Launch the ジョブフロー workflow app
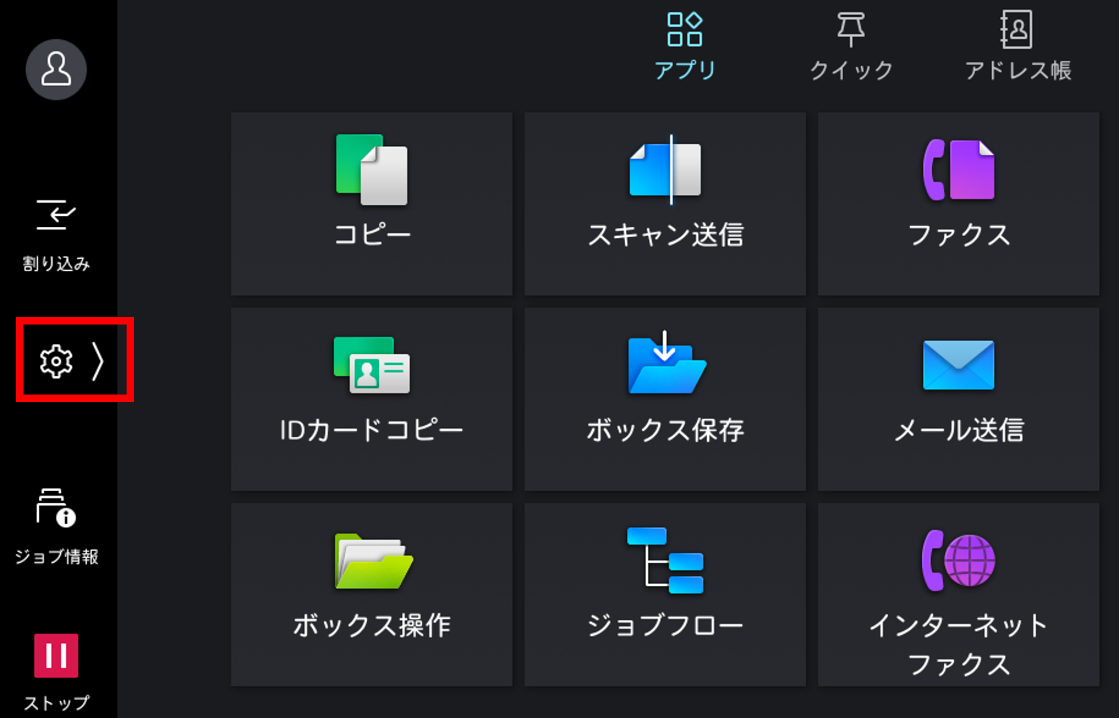 coord(665,595)
